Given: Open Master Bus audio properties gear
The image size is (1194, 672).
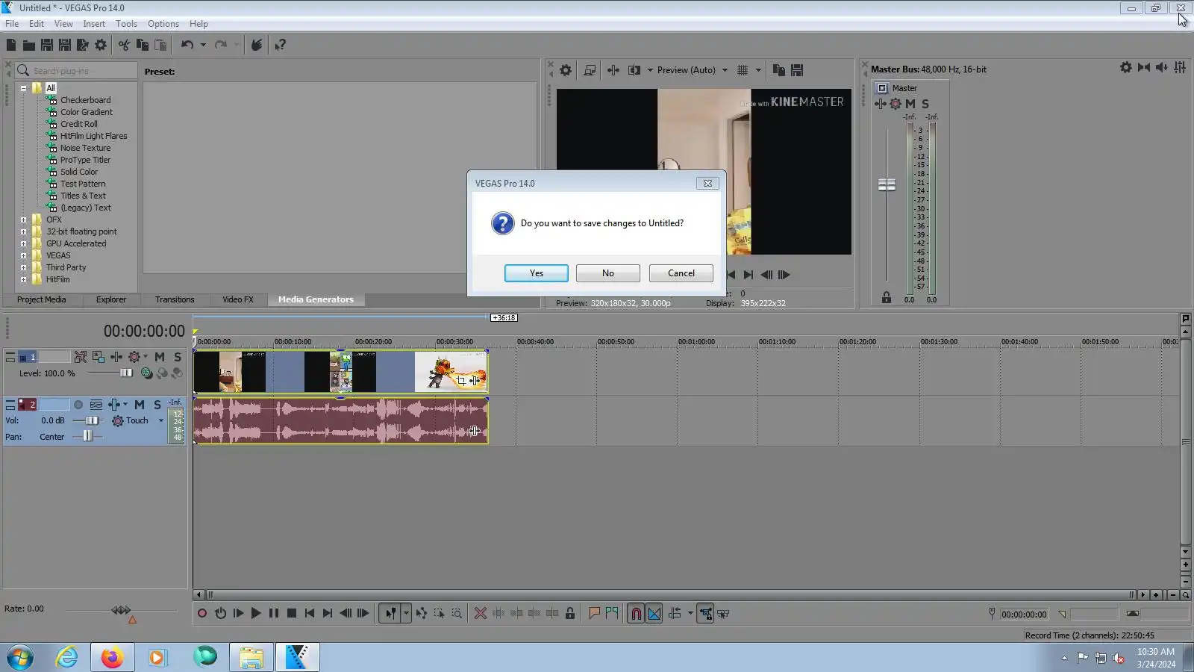Looking at the screenshot, I should 1125,67.
